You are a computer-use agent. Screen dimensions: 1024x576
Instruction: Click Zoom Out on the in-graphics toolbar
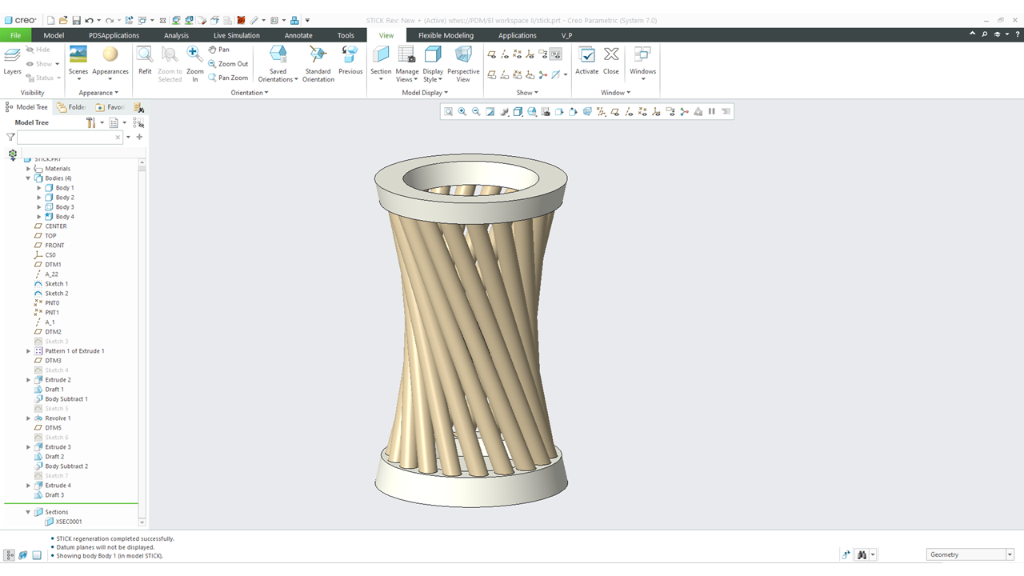point(476,112)
